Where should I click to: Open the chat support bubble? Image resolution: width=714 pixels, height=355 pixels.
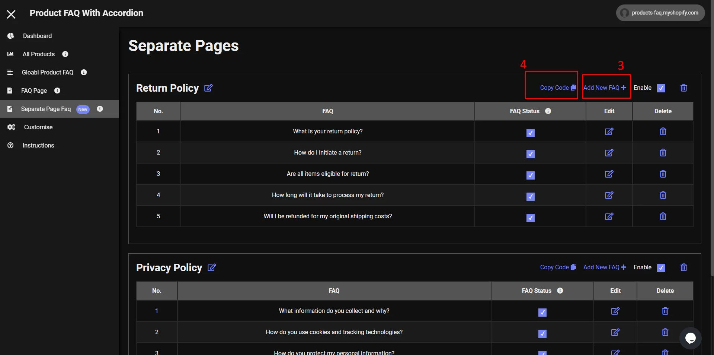pyautogui.click(x=690, y=338)
